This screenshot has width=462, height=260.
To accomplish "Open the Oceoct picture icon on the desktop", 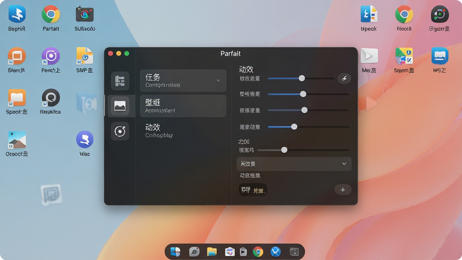I will 17,140.
